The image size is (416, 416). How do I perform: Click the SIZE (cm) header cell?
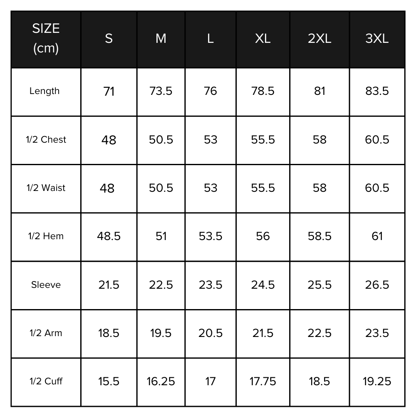[46, 39]
